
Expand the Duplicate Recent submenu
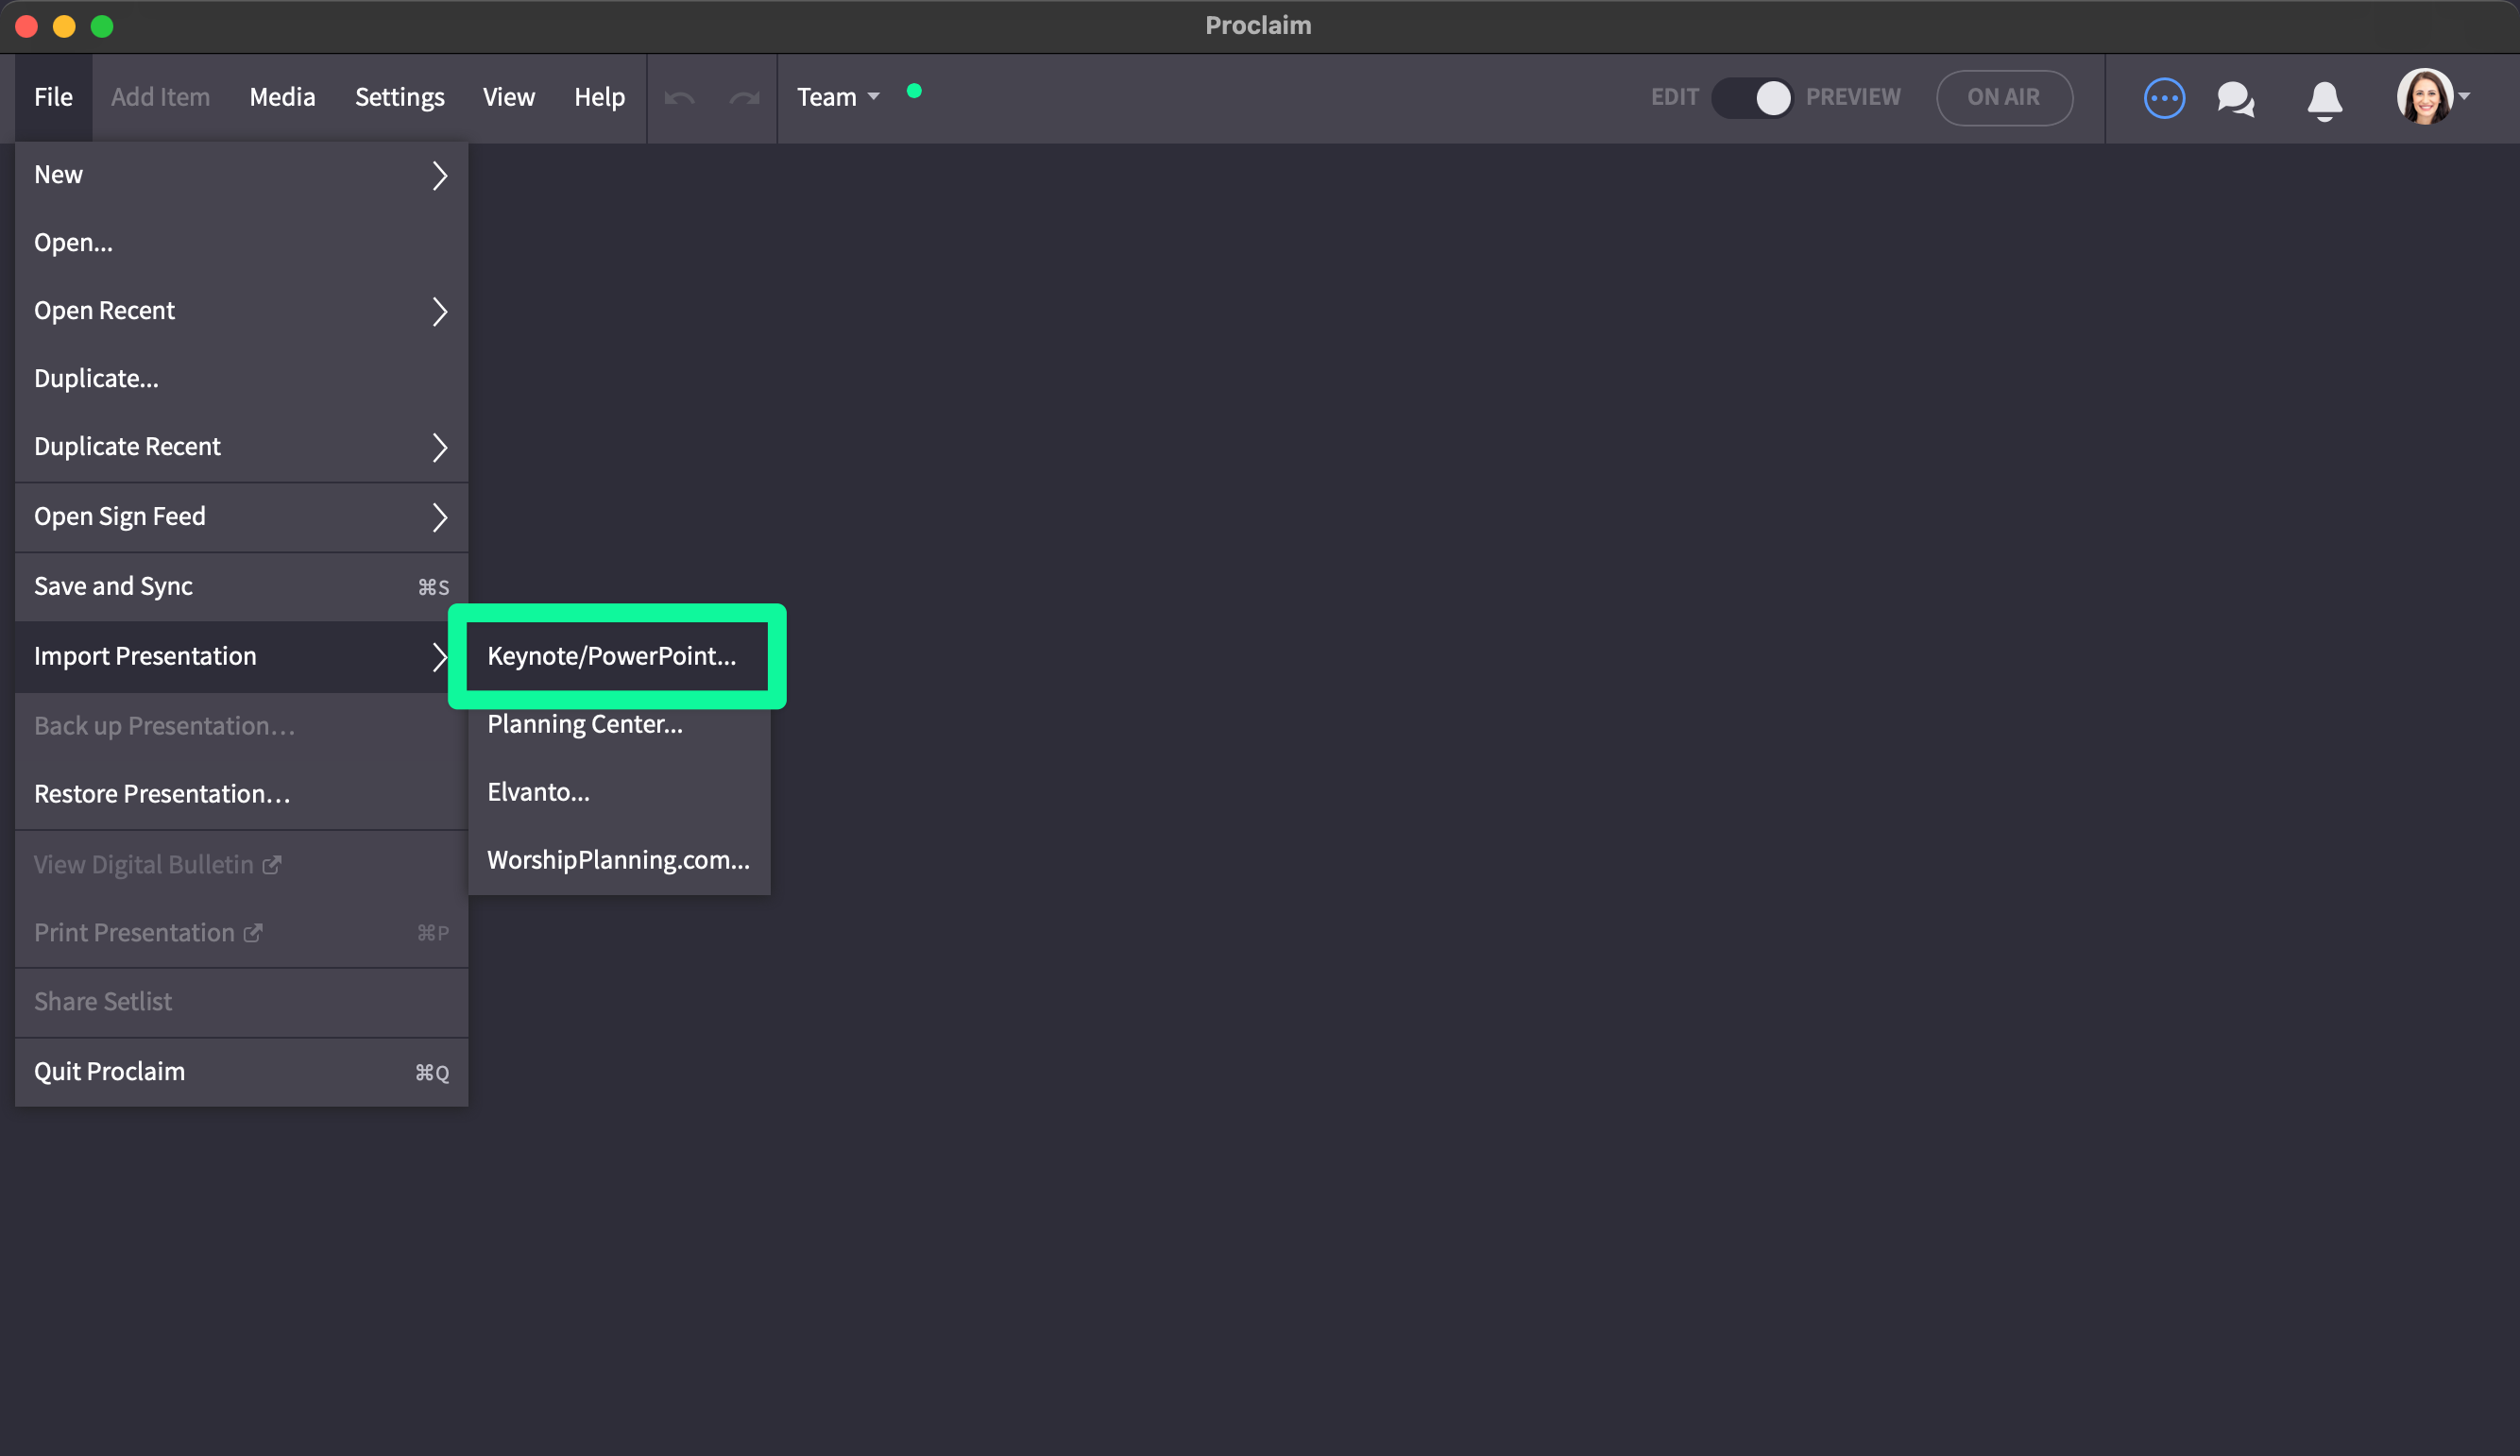[x=241, y=447]
